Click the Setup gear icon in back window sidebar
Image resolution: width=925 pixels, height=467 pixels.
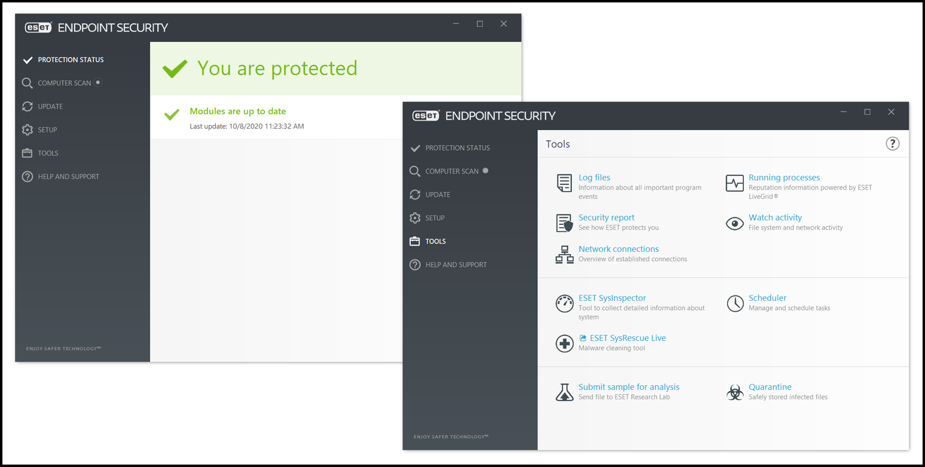pyautogui.click(x=27, y=130)
